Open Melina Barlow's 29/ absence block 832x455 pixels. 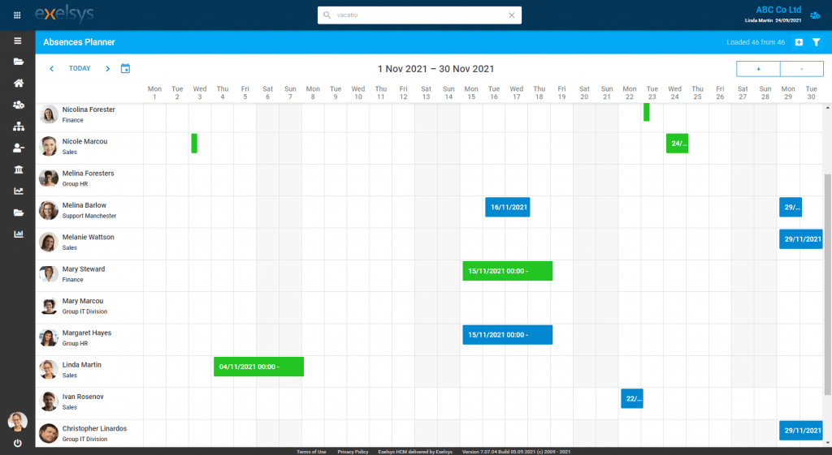click(791, 207)
